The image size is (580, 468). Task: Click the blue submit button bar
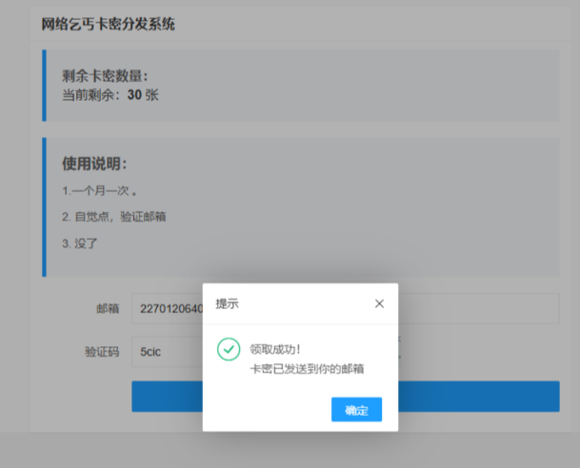coord(476,396)
